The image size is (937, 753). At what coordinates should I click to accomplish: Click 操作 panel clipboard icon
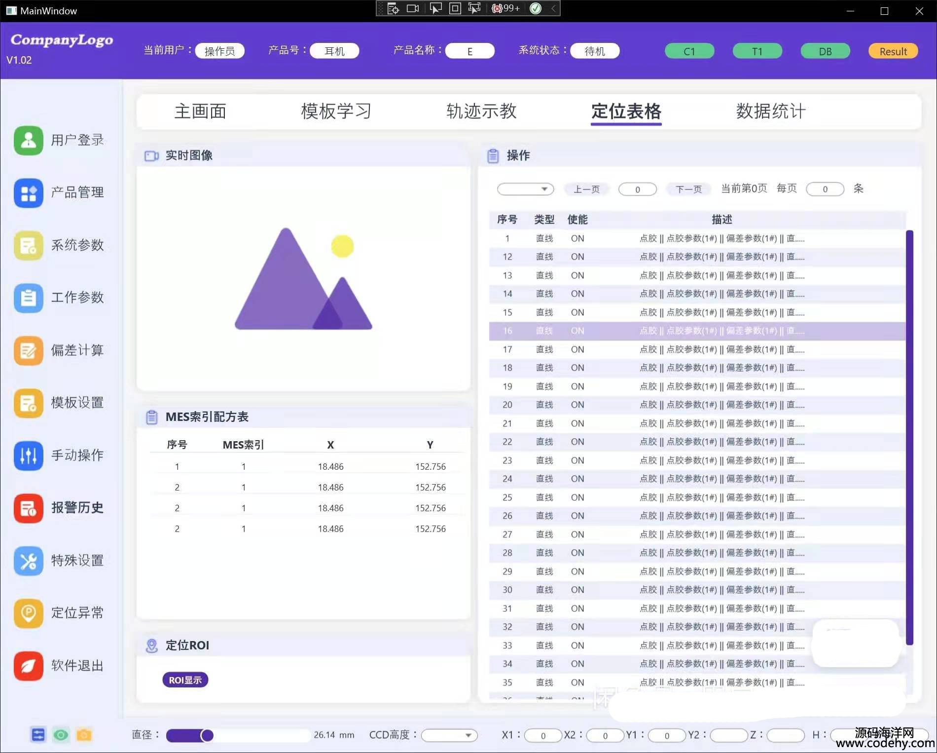493,155
